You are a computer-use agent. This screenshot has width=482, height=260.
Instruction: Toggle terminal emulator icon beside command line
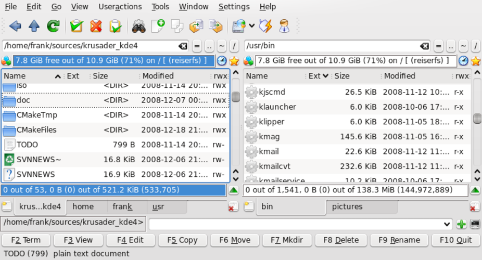pos(475,224)
